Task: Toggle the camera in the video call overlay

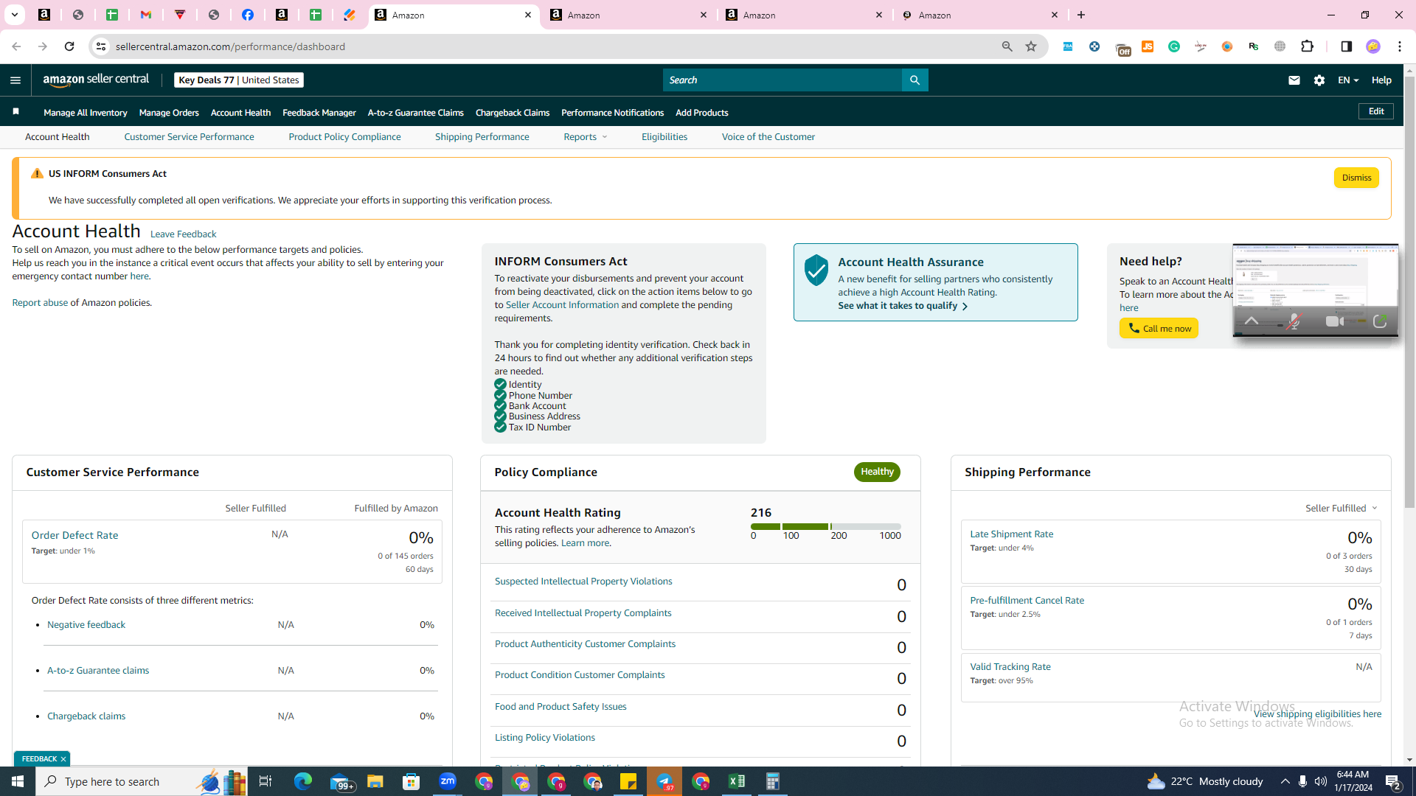Action: click(1334, 321)
